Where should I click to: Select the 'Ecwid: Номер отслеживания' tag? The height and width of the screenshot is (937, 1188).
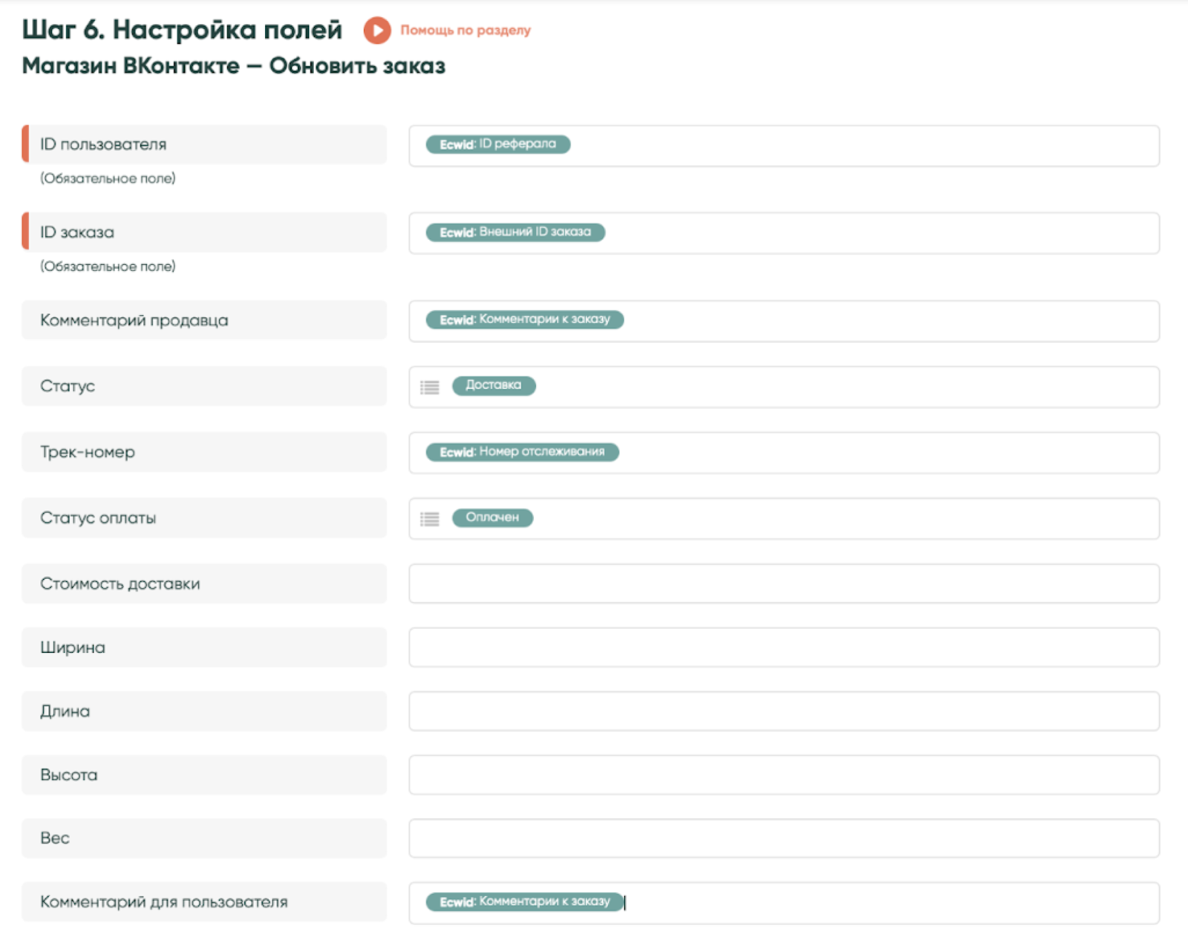pyautogui.click(x=522, y=452)
